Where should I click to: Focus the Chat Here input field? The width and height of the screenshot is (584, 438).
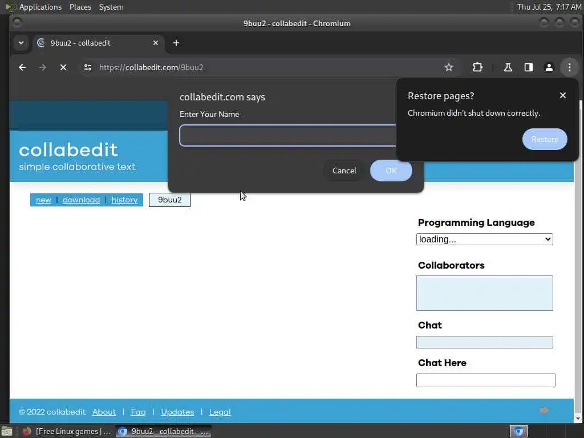click(x=486, y=380)
